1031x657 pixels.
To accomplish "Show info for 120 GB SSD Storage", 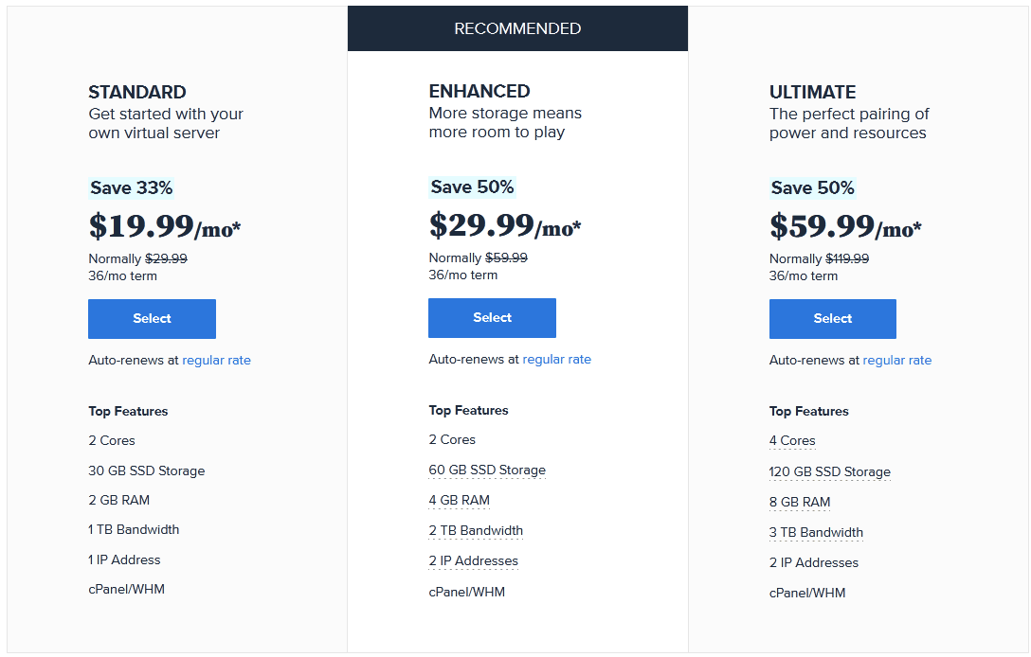I will pyautogui.click(x=829, y=471).
